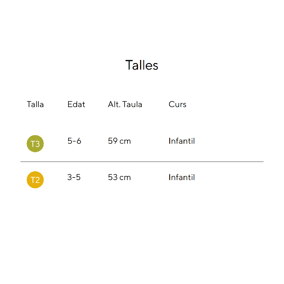284x284 pixels.
Task: Select the Talla column header
Action: click(x=35, y=104)
